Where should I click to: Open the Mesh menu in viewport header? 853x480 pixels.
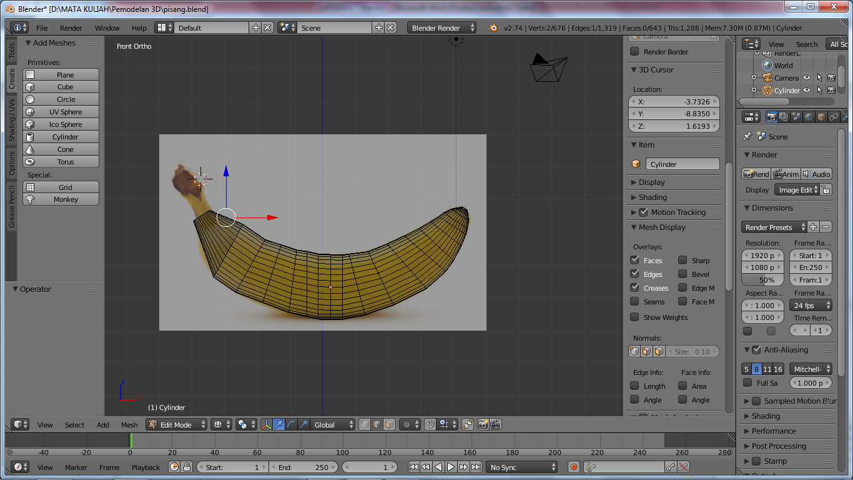click(x=129, y=425)
